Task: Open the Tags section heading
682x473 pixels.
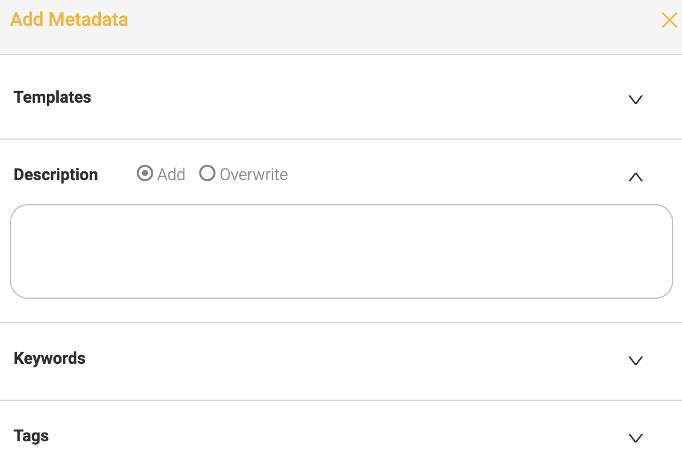Action: tap(31, 436)
